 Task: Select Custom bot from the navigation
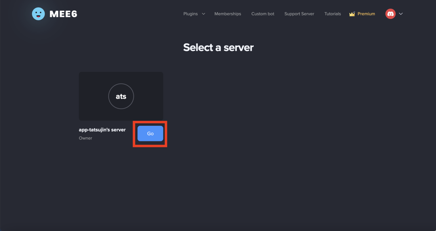263,14
